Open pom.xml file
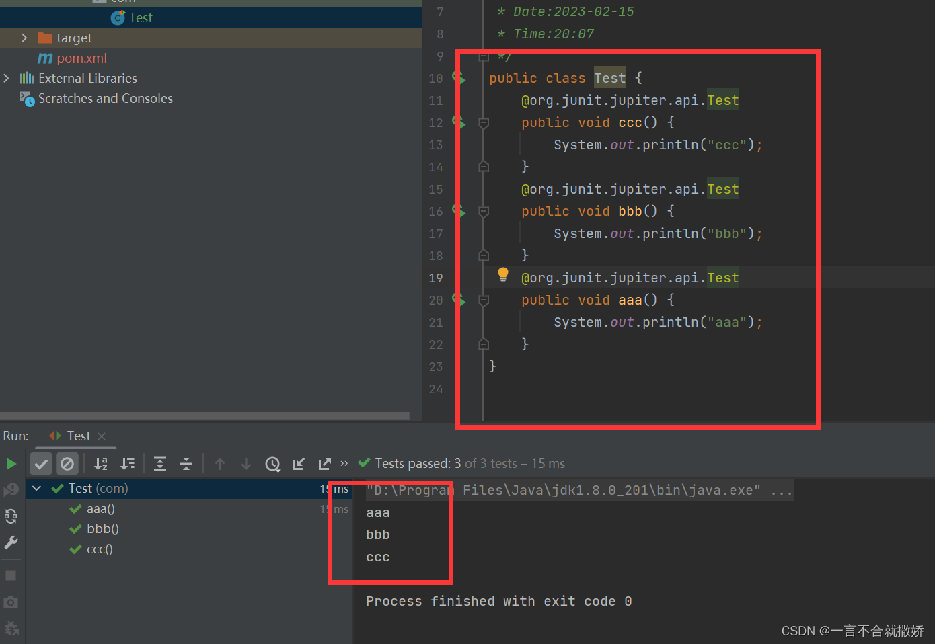This screenshot has height=644, width=935. pos(81,58)
